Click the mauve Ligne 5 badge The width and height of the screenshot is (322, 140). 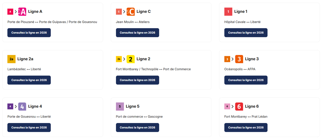point(120,106)
